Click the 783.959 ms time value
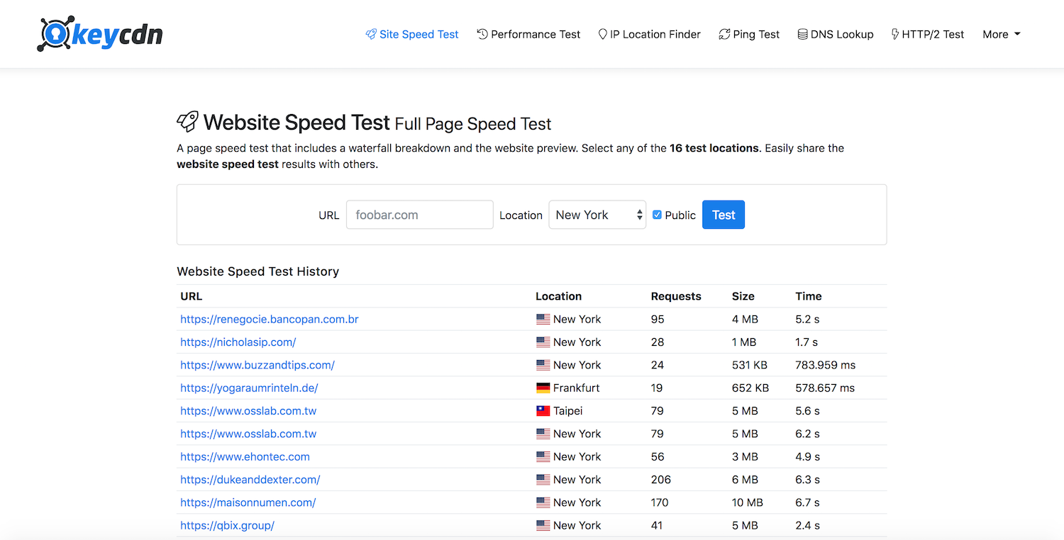Image resolution: width=1064 pixels, height=540 pixels. point(826,365)
